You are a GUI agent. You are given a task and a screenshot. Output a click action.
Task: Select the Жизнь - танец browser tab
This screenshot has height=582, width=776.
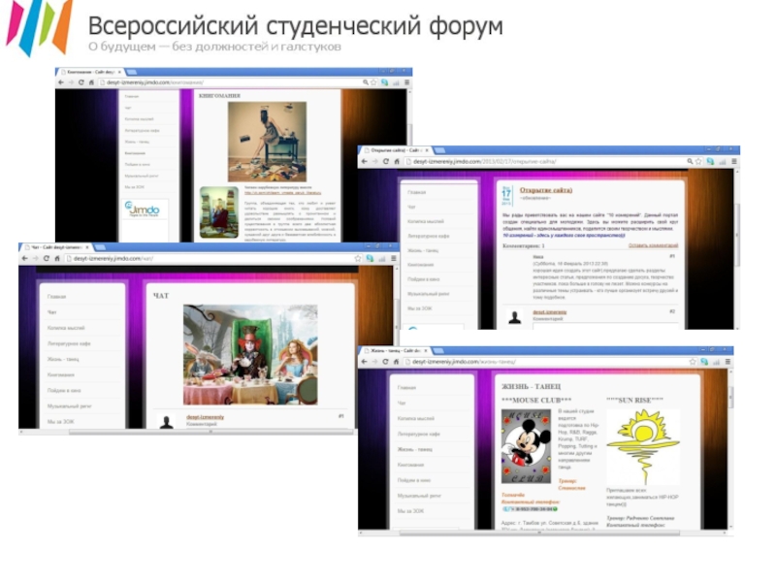coord(396,350)
